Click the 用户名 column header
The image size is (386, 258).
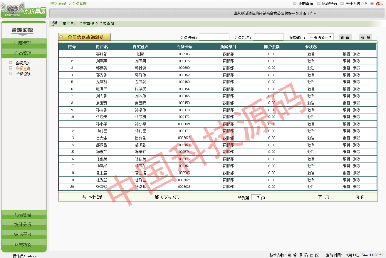click(x=102, y=47)
